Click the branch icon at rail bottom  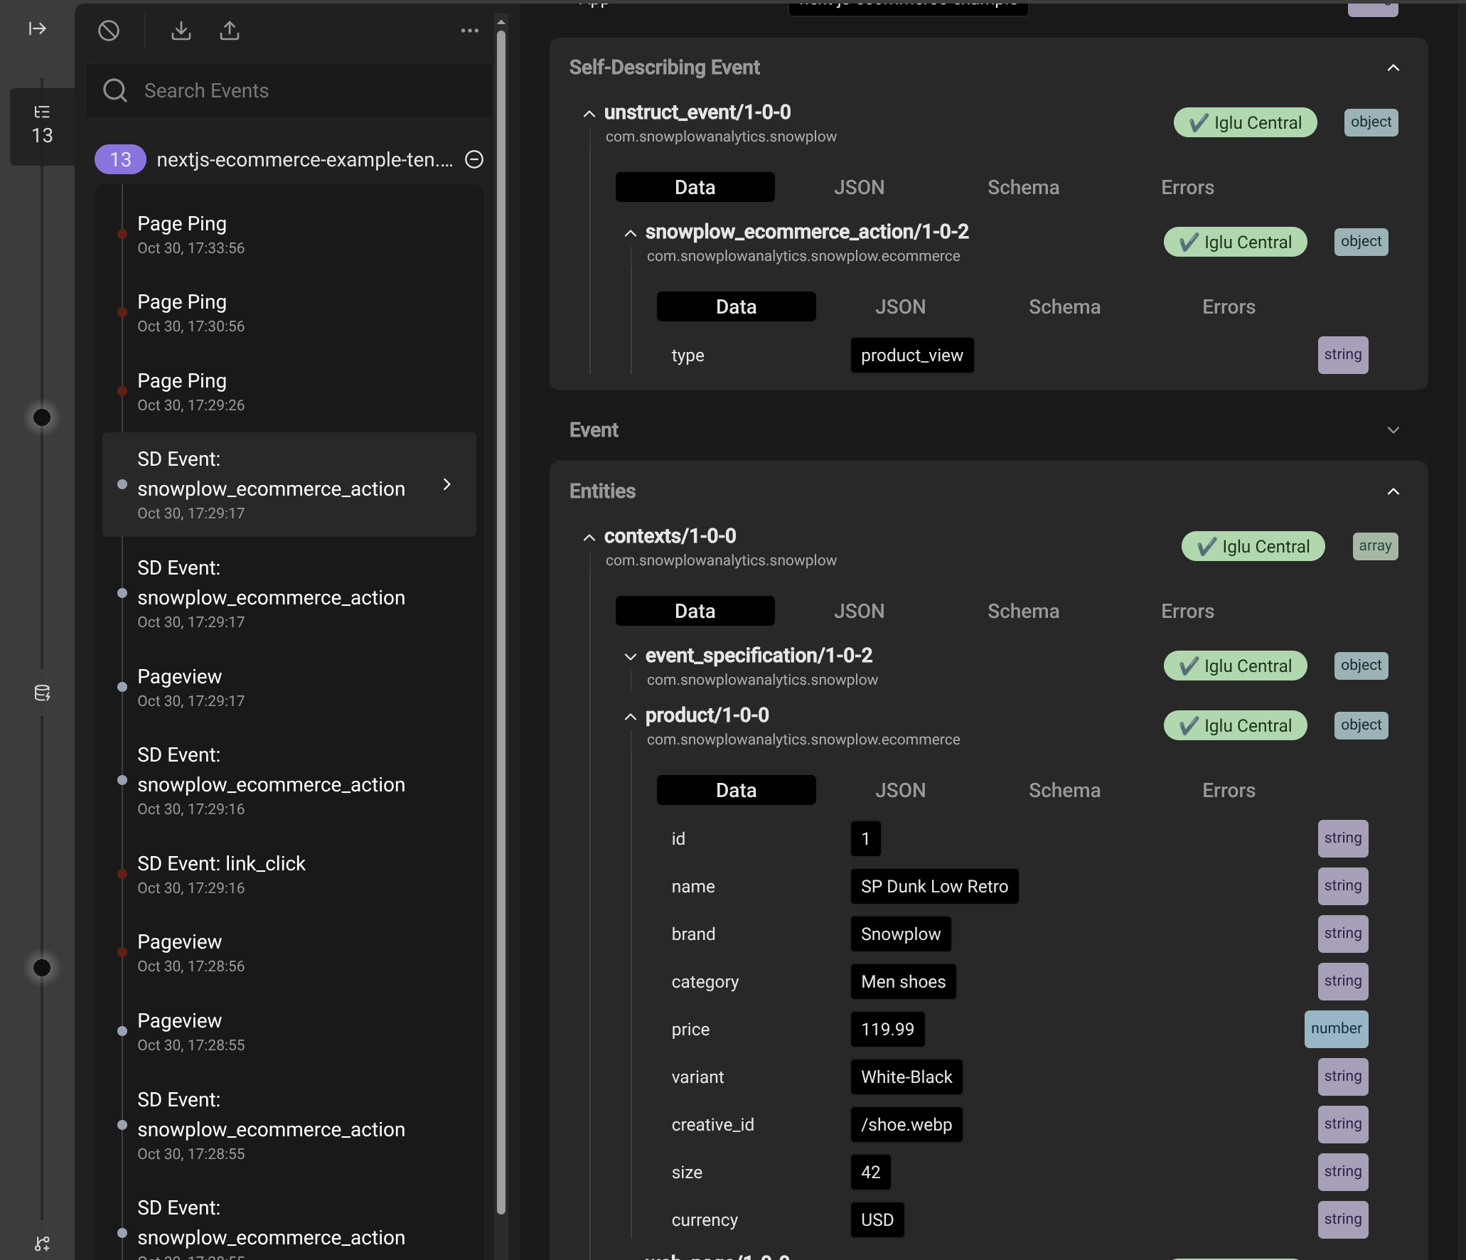pos(42,1244)
